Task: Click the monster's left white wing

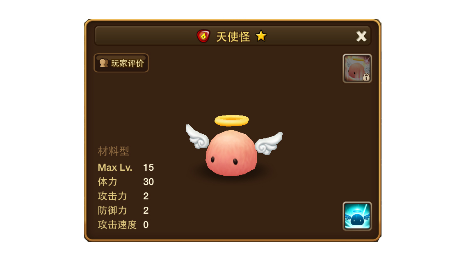Action: (197, 136)
